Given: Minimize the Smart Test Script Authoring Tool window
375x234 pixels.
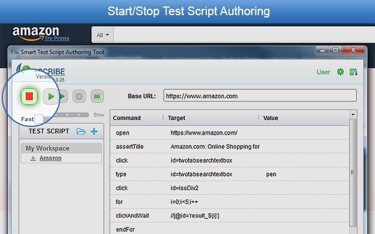Looking at the screenshot, I should (322, 50).
